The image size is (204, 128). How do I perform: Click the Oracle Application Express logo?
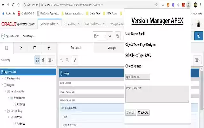18,24
